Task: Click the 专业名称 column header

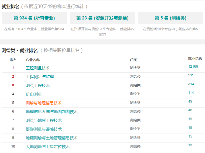Action: (33, 60)
